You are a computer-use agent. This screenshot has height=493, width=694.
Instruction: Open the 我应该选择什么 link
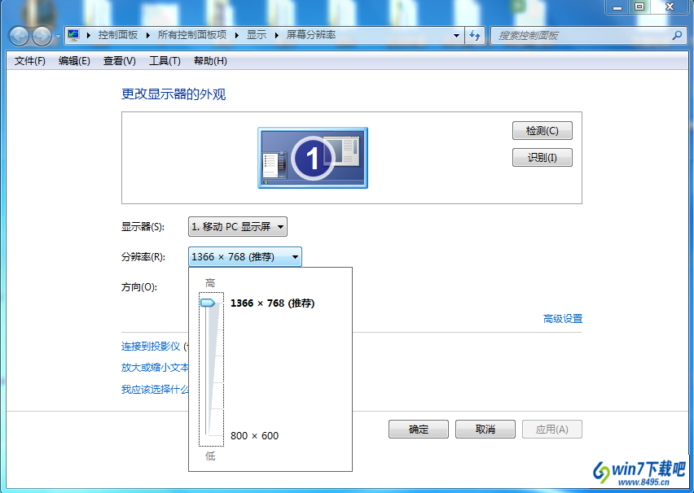click(x=155, y=390)
